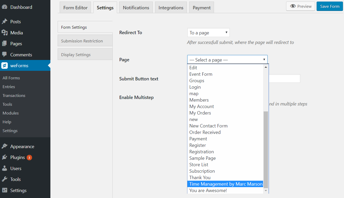Choose Payment from the page list
This screenshot has height=198, width=344.
(225, 139)
